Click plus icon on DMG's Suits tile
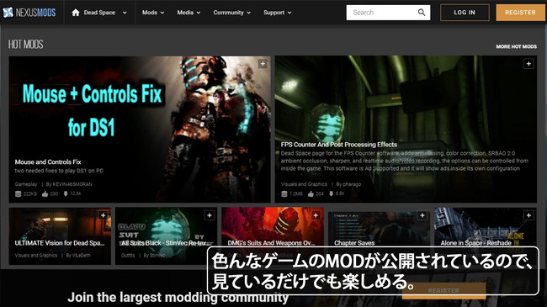The width and height of the screenshot is (547, 307). [x=316, y=215]
